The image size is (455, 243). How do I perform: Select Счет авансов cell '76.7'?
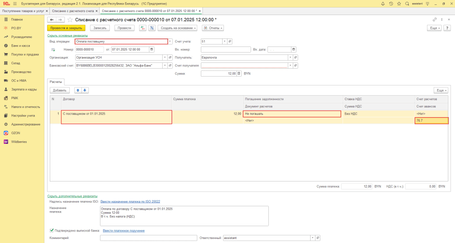(431, 120)
